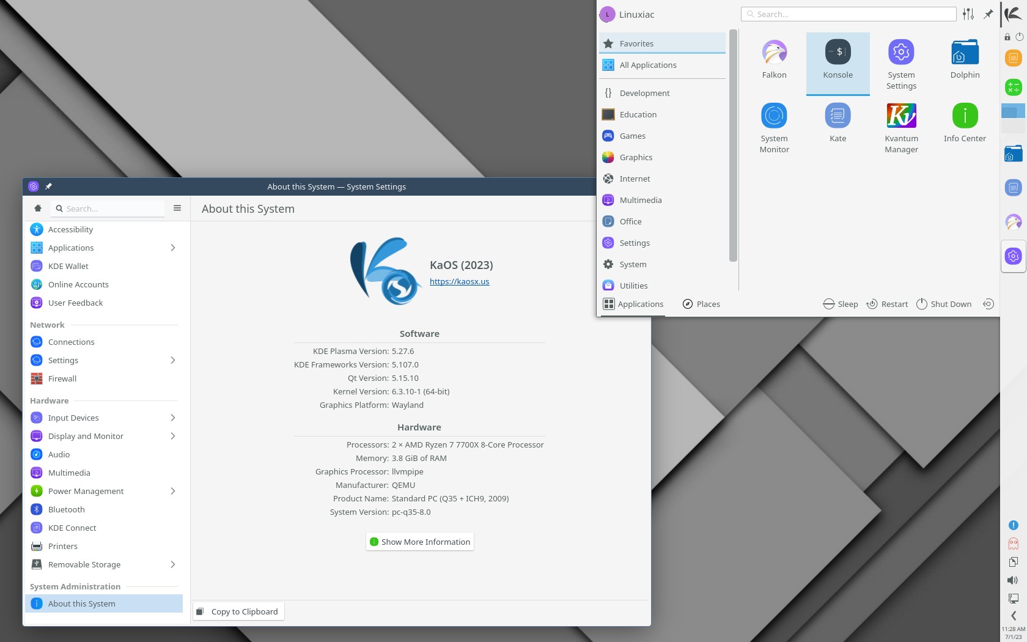The width and height of the screenshot is (1027, 642).
Task: Open KDE Wallet settings item
Action: [104, 266]
